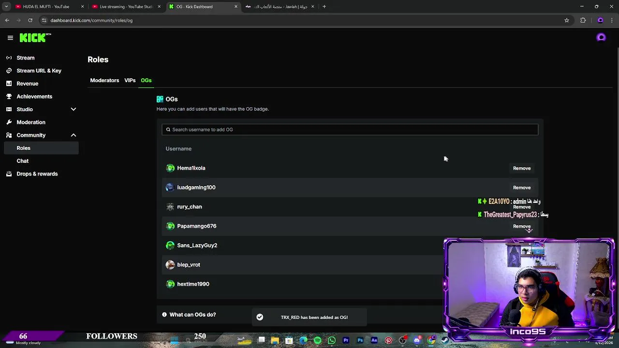Open Premiere Pro from taskbar
Image resolution: width=619 pixels, height=348 pixels.
tap(346, 340)
